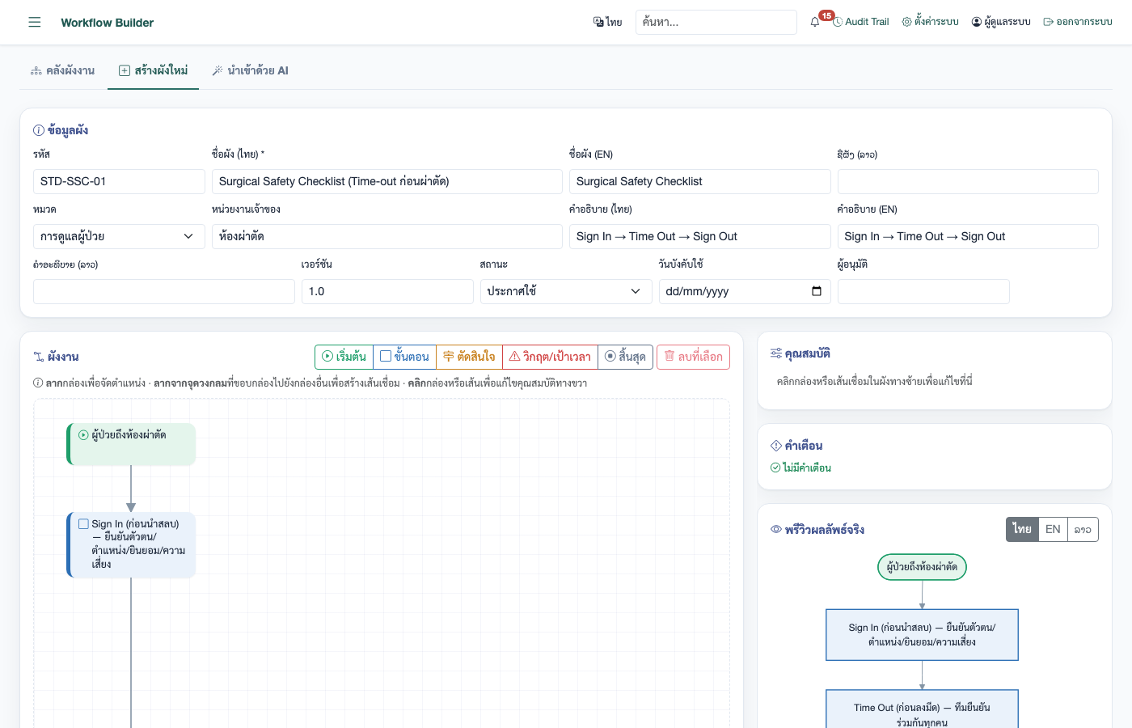The width and height of the screenshot is (1132, 728).
Task: Select the สร้างผังใหม่ tab
Action: (154, 70)
